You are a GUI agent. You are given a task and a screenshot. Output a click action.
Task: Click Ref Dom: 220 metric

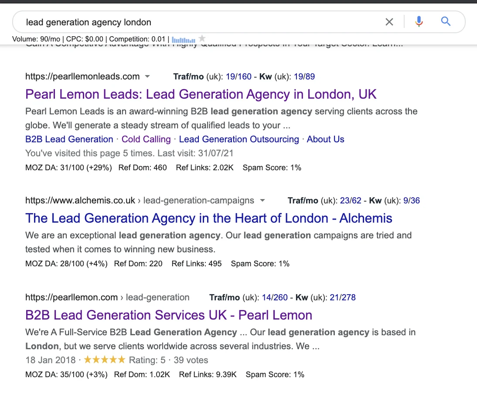[138, 264]
